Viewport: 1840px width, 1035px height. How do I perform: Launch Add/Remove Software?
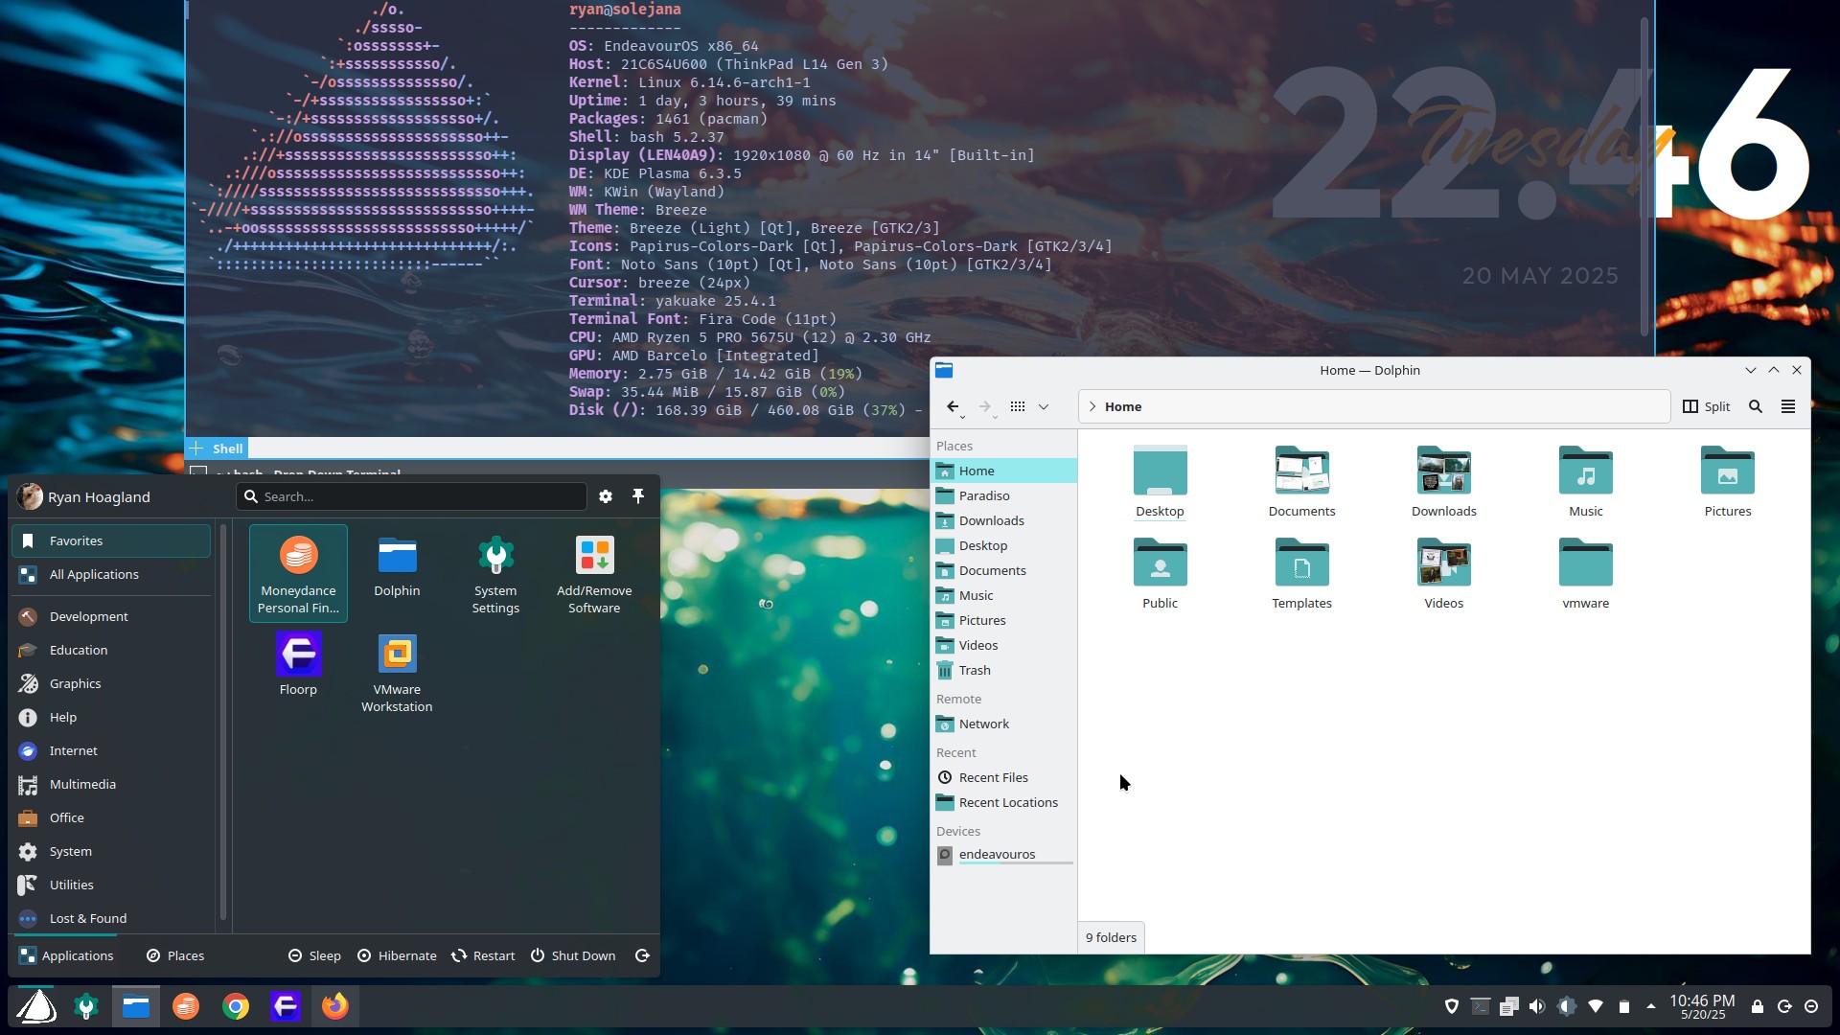(594, 573)
